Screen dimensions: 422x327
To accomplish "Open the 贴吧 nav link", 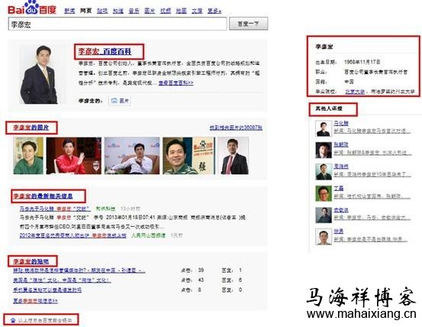I will coord(102,11).
